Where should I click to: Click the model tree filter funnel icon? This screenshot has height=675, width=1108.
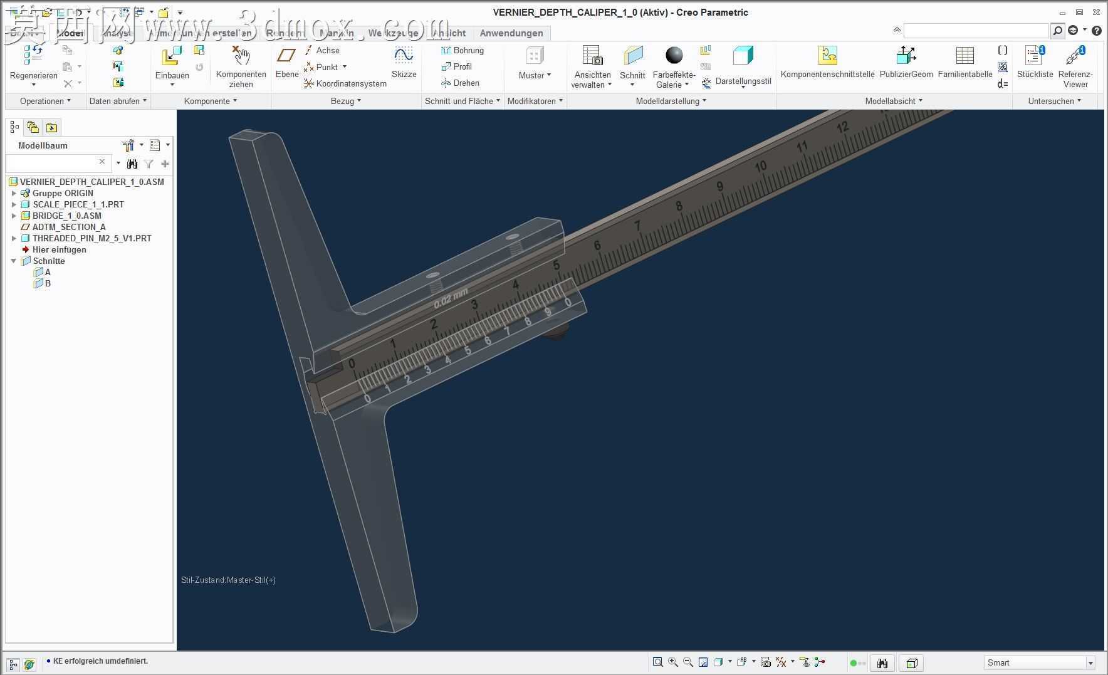pos(149,164)
